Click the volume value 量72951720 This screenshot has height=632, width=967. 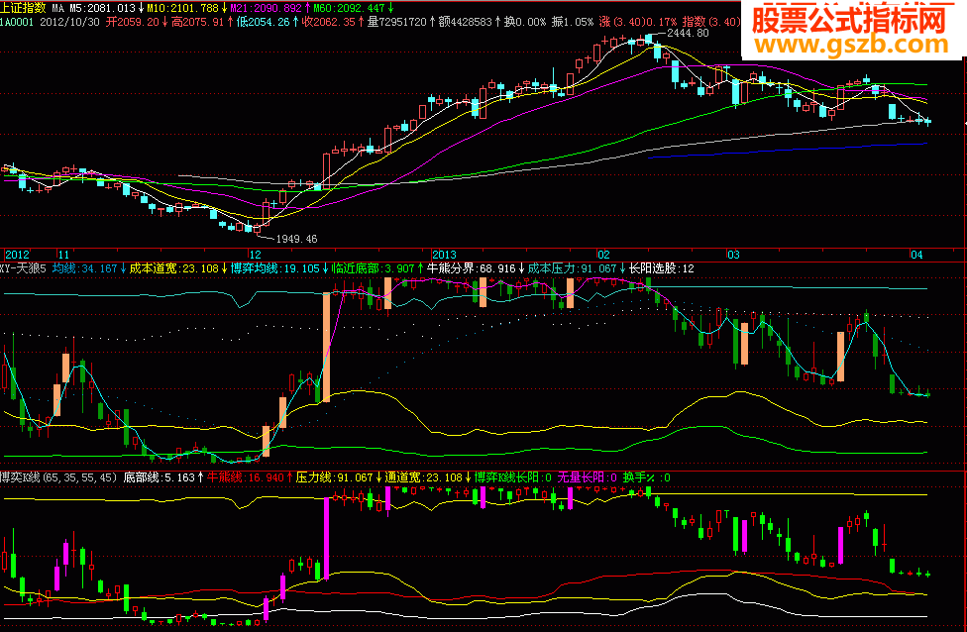tap(396, 22)
